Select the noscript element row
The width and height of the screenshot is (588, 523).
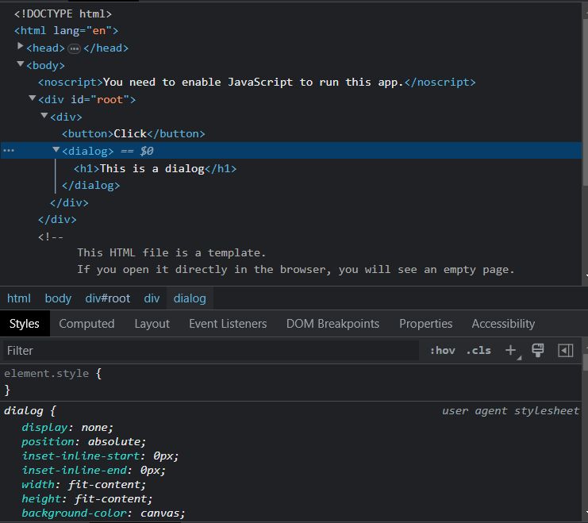click(257, 83)
